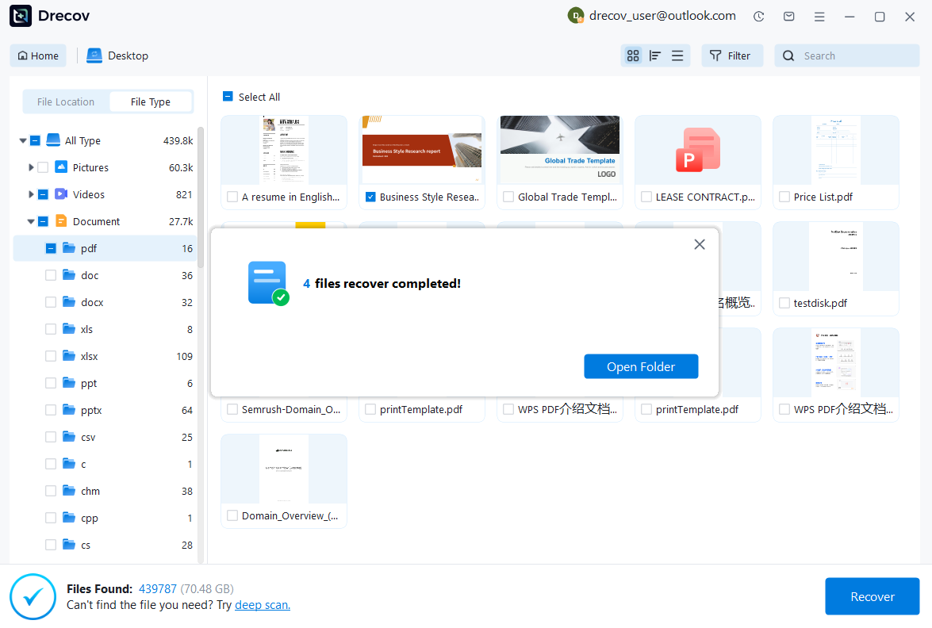Toggle the Select All checkbox

[228, 97]
